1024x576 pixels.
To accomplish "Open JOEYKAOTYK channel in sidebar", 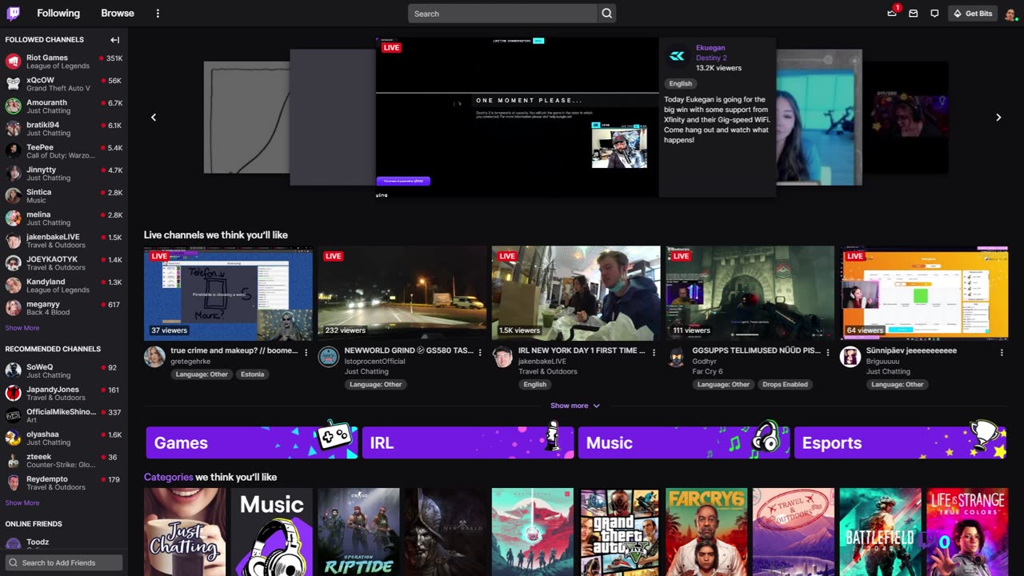I will click(64, 263).
